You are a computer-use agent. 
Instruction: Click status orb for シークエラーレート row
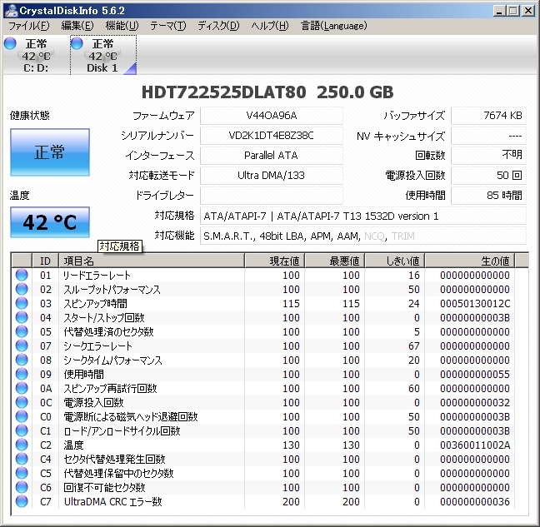coord(22,346)
